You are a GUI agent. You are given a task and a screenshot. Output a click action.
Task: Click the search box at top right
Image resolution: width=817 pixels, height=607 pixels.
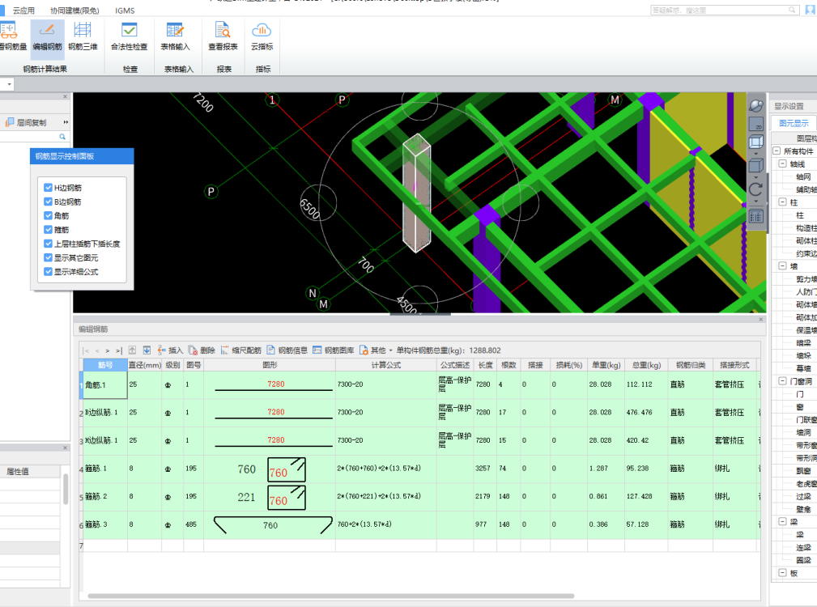click(x=725, y=10)
